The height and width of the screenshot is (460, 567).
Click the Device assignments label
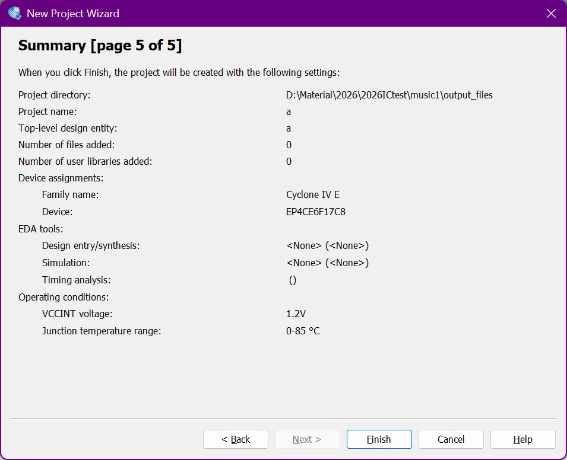click(x=61, y=178)
